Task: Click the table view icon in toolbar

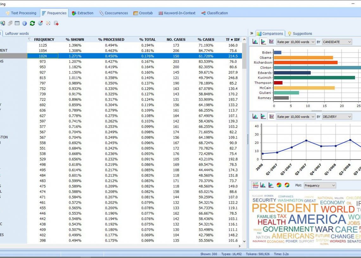Action: (17, 23)
